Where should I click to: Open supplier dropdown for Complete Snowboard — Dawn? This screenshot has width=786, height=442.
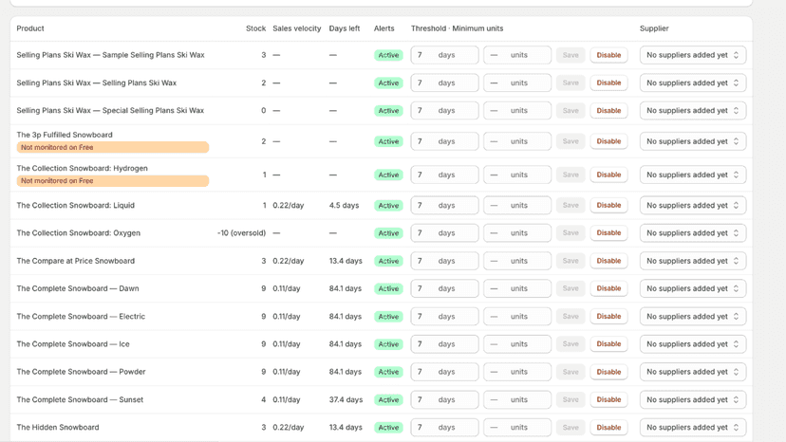point(693,288)
